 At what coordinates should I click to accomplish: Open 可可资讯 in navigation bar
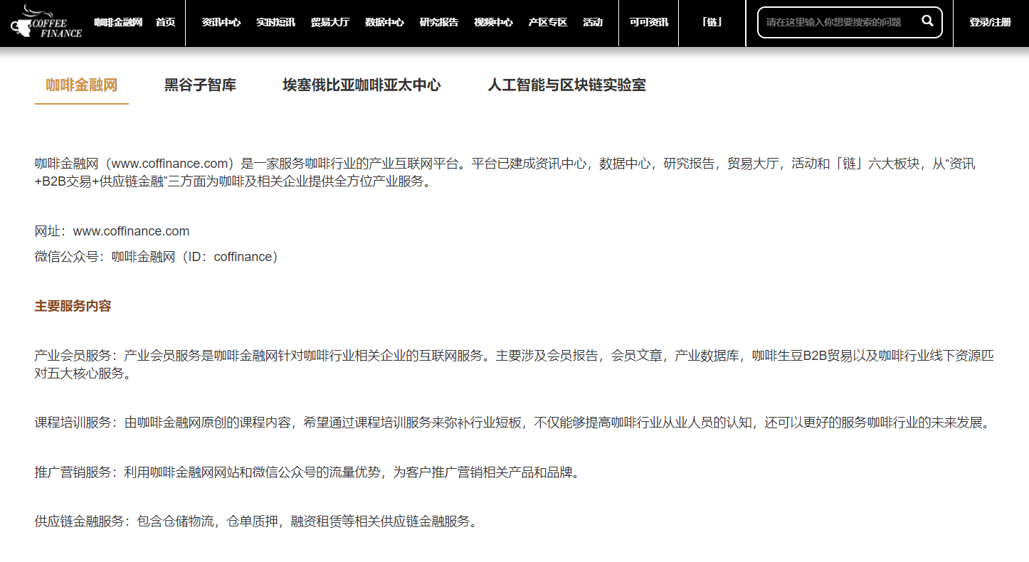point(649,22)
